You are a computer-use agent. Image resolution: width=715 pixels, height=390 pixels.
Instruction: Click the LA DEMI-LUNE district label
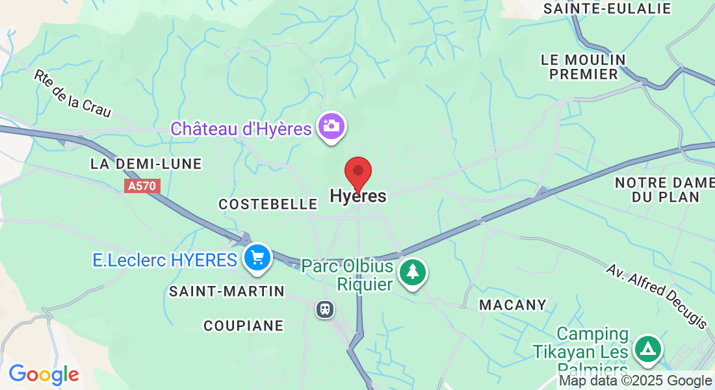[x=146, y=164]
